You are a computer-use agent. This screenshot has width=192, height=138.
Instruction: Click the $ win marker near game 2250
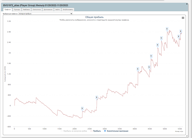(x=82, y=108)
